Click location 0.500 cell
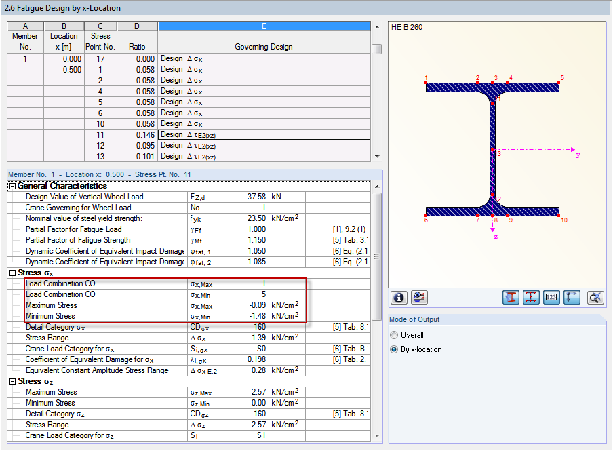 [x=64, y=70]
